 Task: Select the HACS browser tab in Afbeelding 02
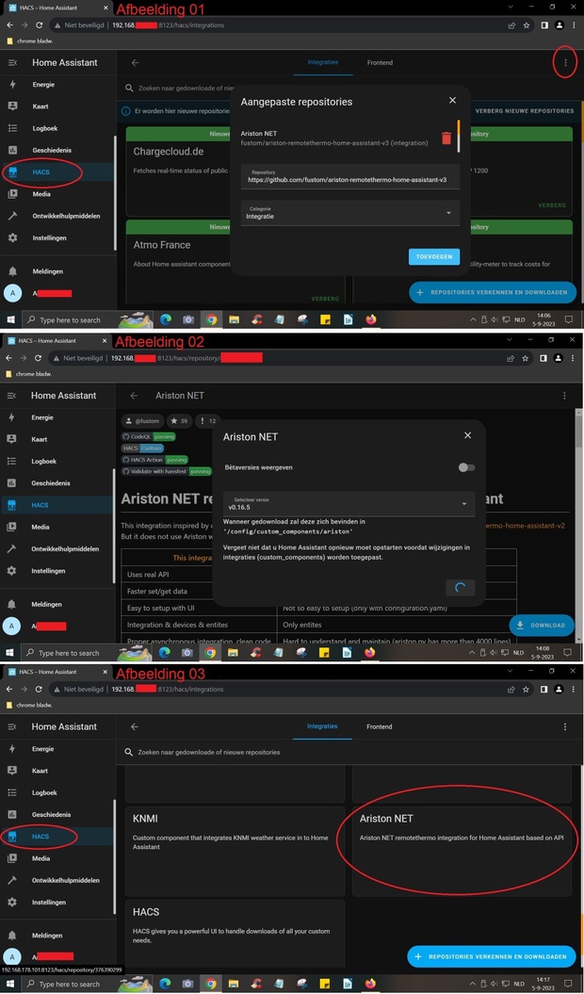[x=56, y=340]
